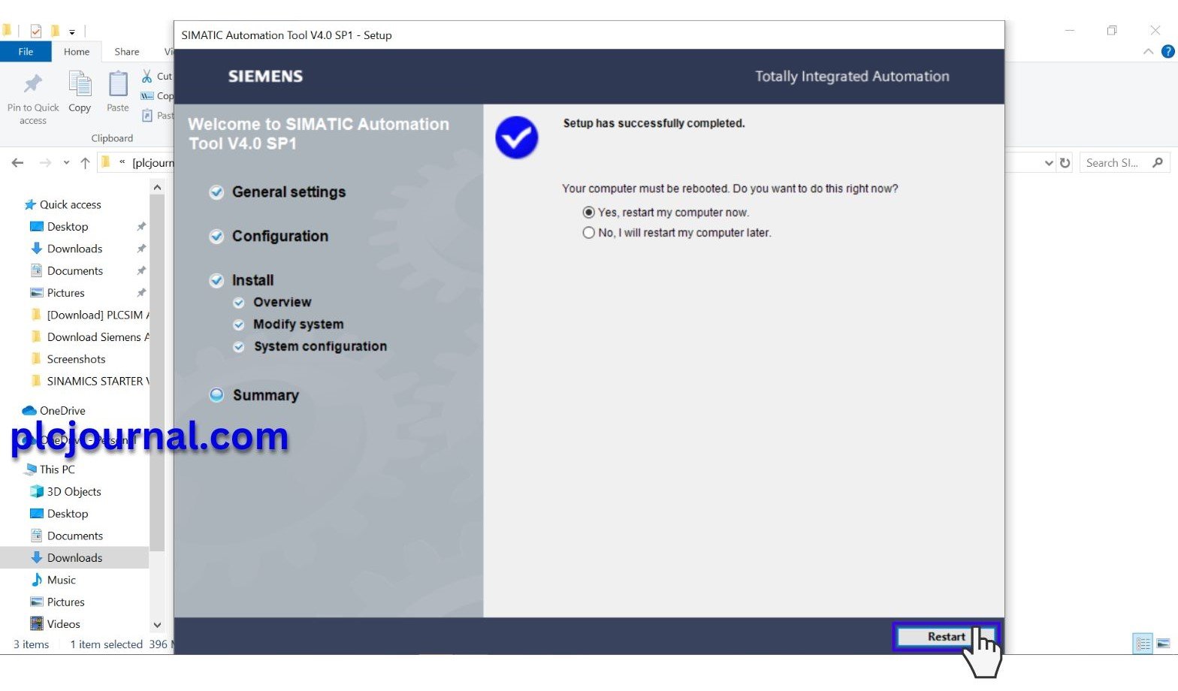1178x691 pixels.
Task: Open pinned Pictures under Quick access
Action: [57, 293]
